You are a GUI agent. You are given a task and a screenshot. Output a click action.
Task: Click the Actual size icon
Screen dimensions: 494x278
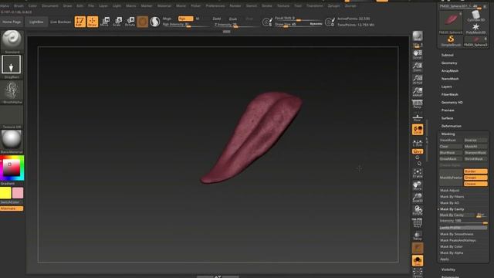tap(418, 79)
